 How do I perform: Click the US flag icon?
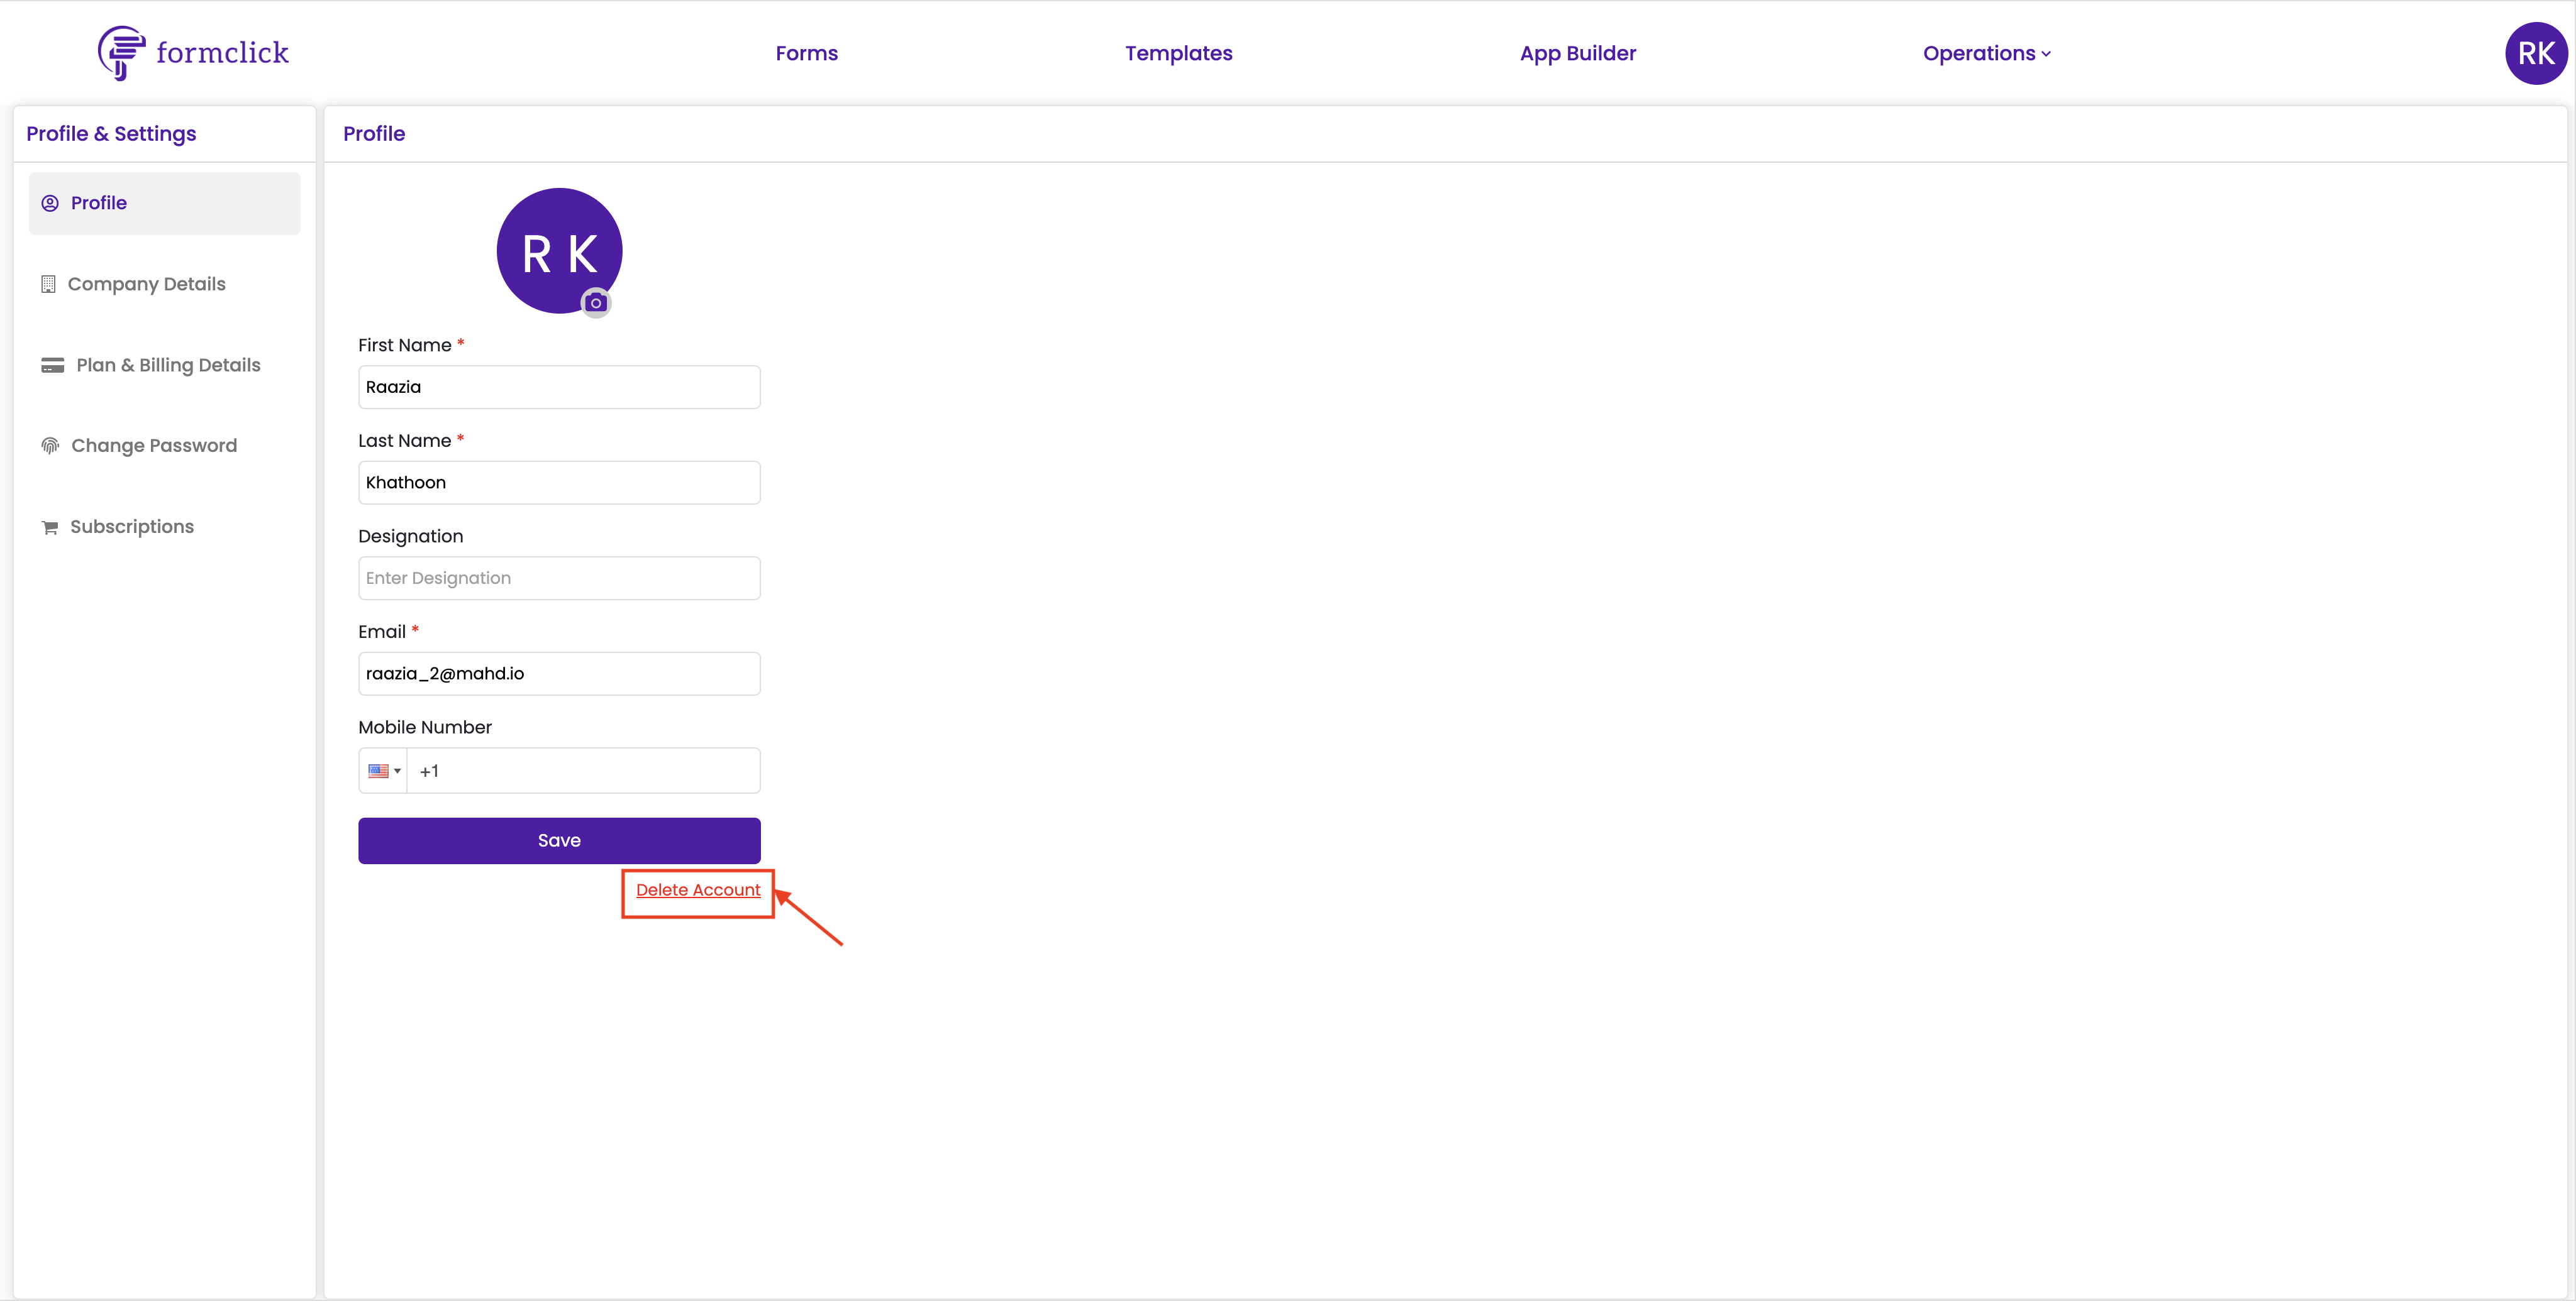click(378, 771)
